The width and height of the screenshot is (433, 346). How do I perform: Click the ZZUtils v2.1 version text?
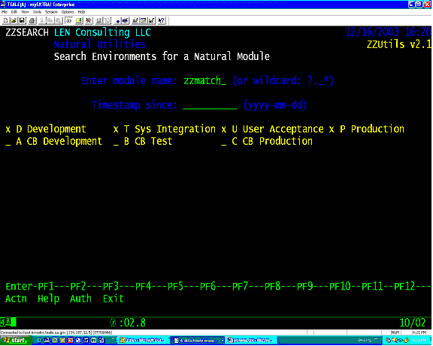point(399,44)
